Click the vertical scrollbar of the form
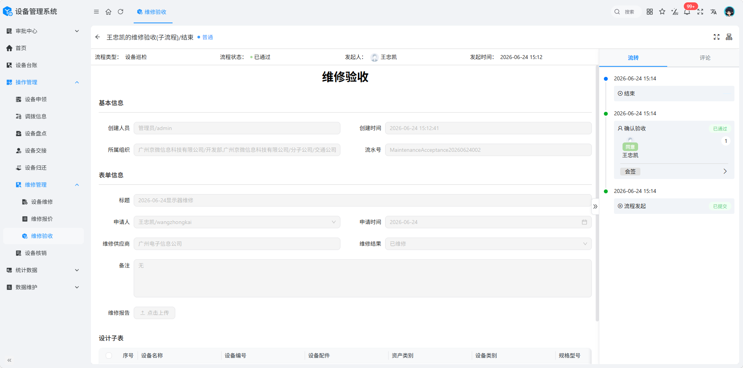Viewport: 743px width, 368px height. [x=597, y=193]
